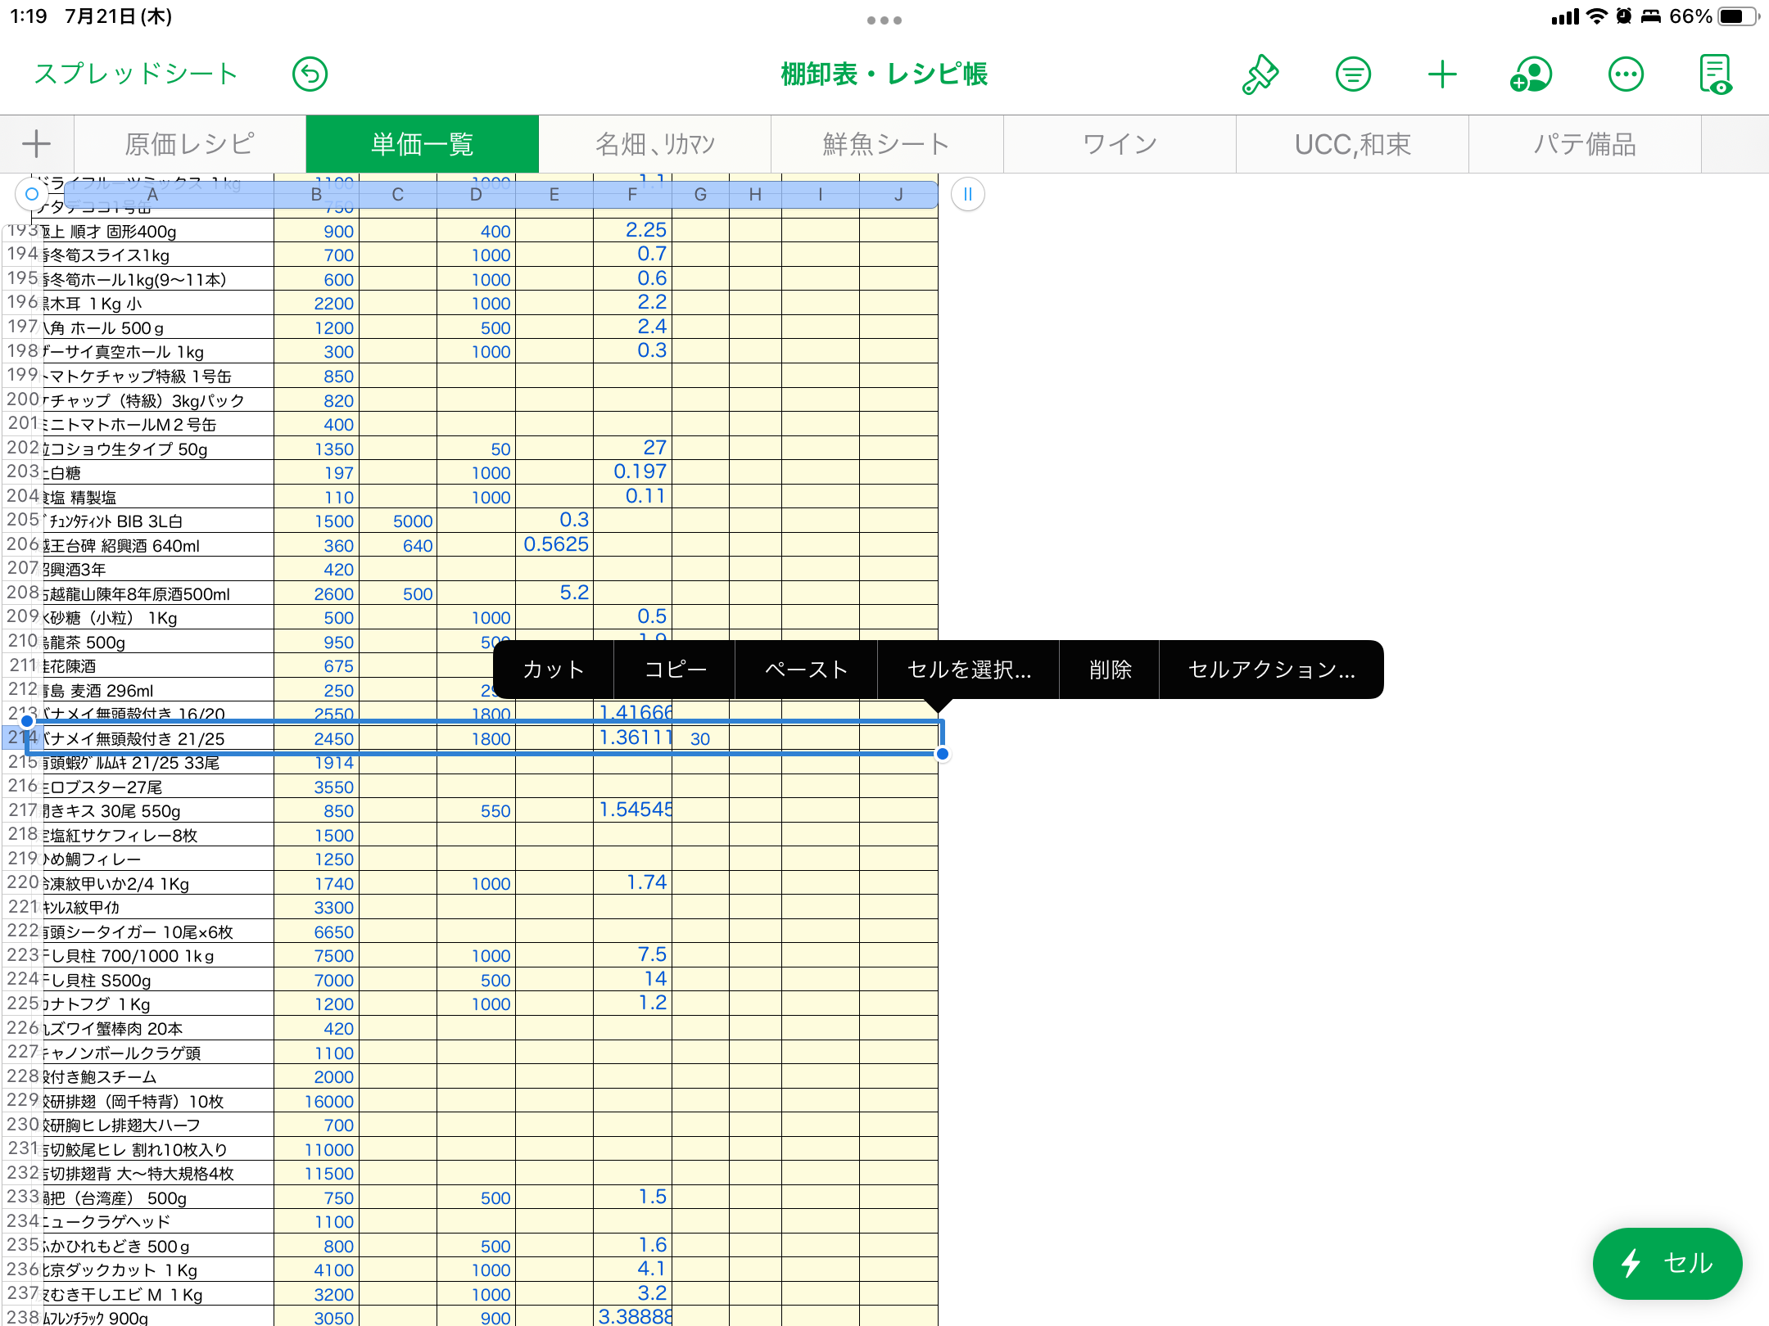
Task: Tap スプレッドシート to go back
Action: (x=135, y=74)
